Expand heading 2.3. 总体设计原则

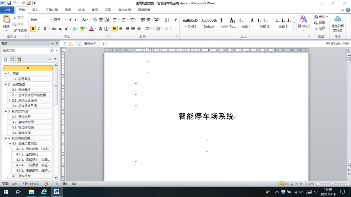coord(10,100)
